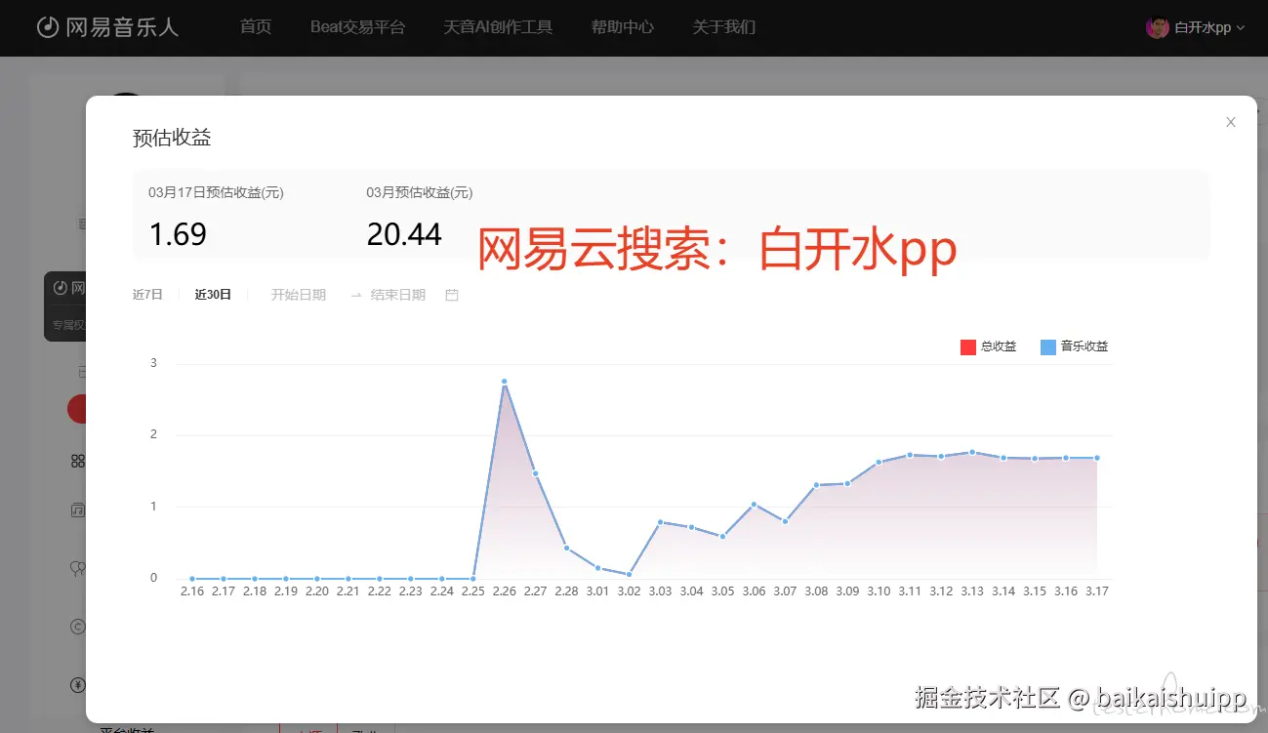This screenshot has height=733, width=1268.
Task: Click the x-axis label 2.26
Action: (505, 591)
